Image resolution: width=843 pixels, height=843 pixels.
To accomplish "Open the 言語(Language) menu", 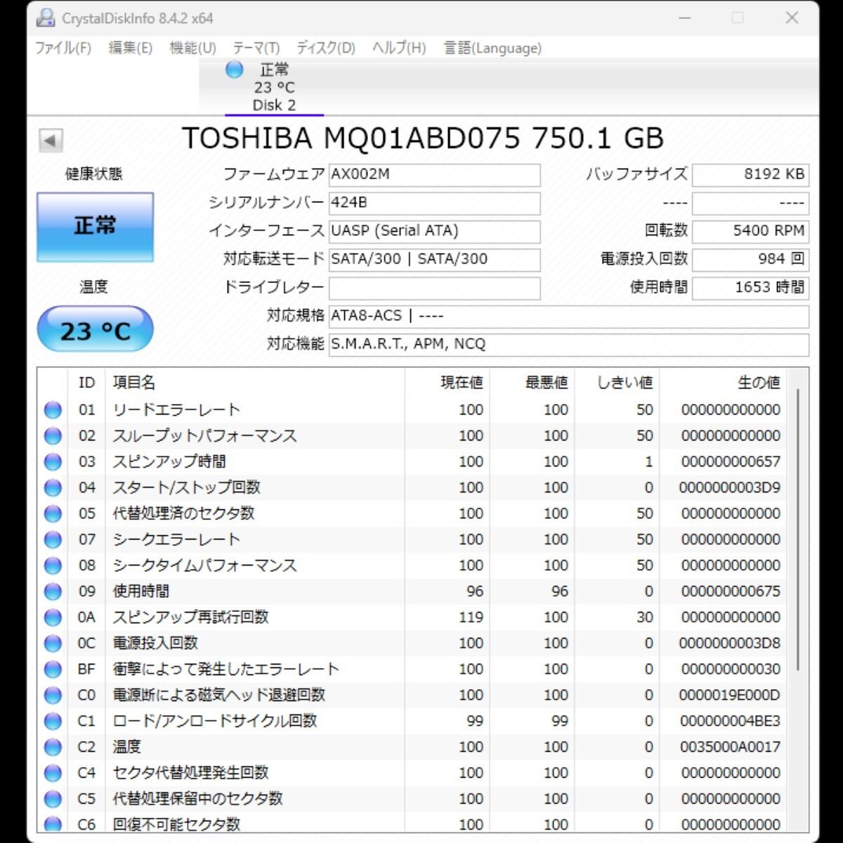I will 492,48.
